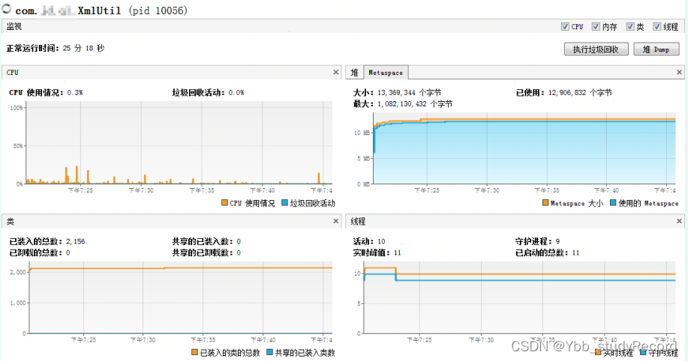Click the 下午7:25 label on 类 chart
Screen dimensions: 688x361
(83, 339)
